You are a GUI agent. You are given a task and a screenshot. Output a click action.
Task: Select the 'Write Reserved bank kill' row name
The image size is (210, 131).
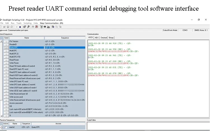click(x=18, y=94)
